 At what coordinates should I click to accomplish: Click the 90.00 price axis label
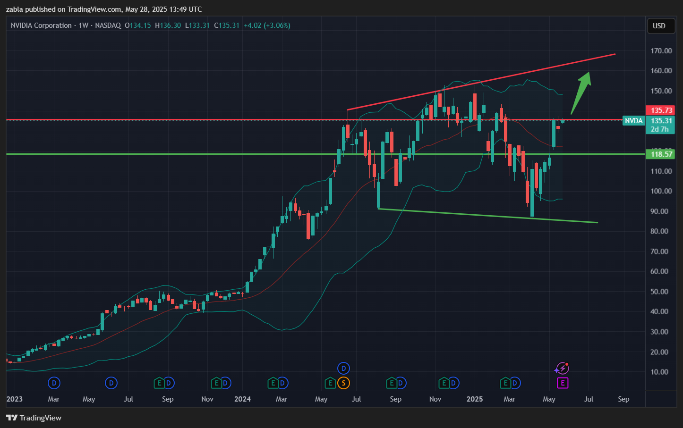tap(659, 211)
